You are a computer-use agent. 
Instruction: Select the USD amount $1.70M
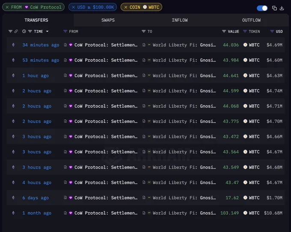(x=274, y=198)
